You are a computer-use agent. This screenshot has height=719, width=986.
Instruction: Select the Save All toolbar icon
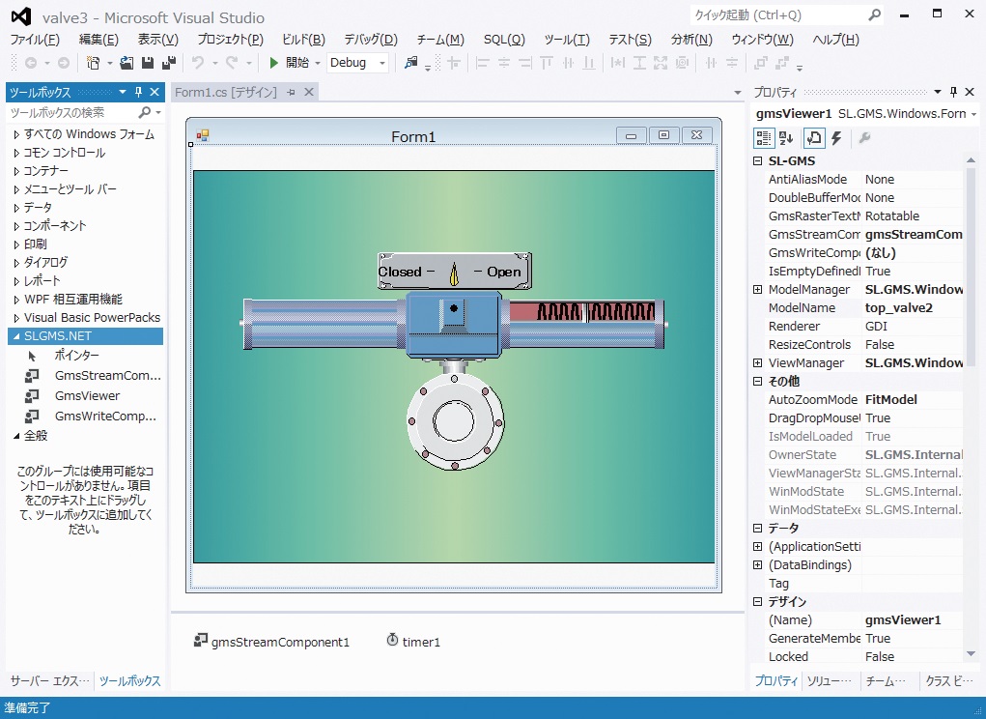(170, 61)
